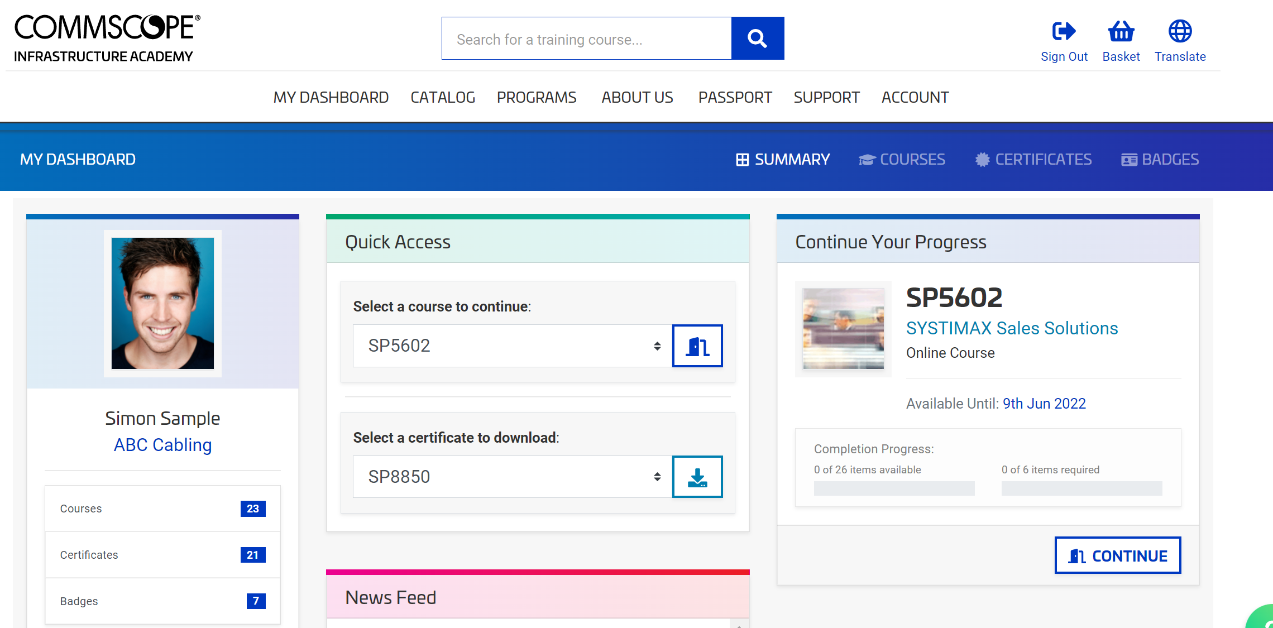
Task: Open SYSTIMAX Sales Solutions course link
Action: (x=1012, y=328)
